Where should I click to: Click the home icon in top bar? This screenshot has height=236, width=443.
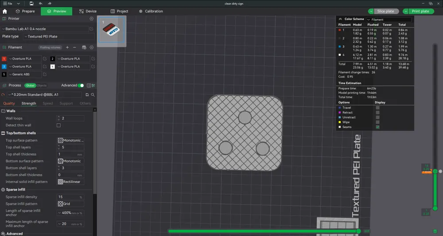tap(4, 11)
